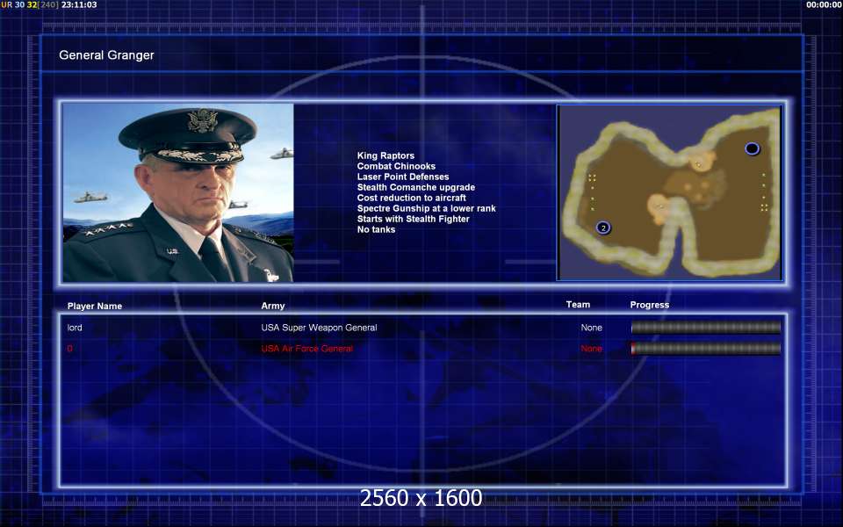This screenshot has height=527, width=843.
Task: Click the Team column header
Action: click(x=578, y=305)
